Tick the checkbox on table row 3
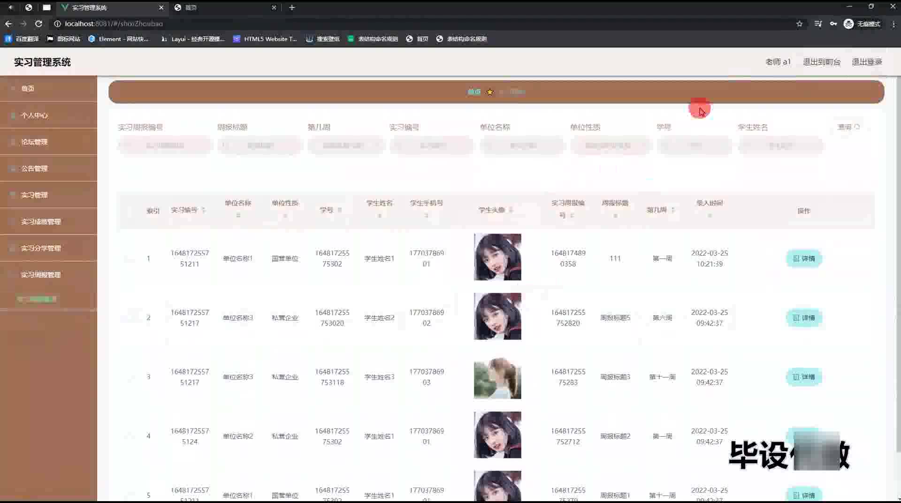The width and height of the screenshot is (901, 503). coord(129,377)
